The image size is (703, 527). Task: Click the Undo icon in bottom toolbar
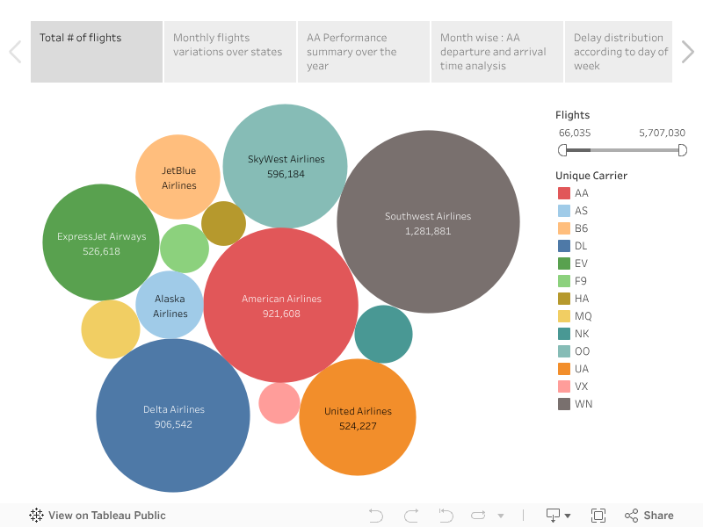[x=376, y=516]
